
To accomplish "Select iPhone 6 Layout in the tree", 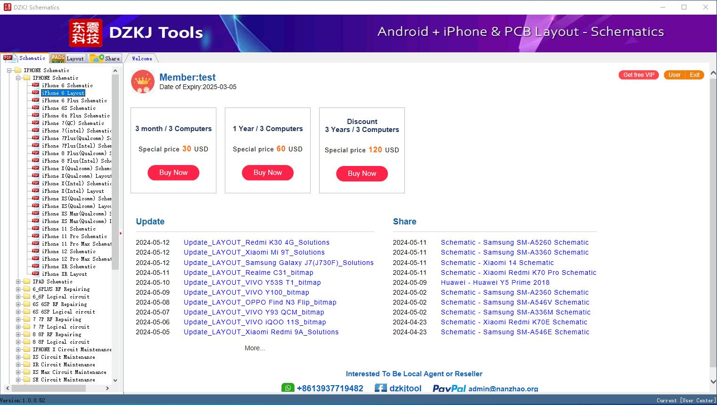I will coord(63,93).
